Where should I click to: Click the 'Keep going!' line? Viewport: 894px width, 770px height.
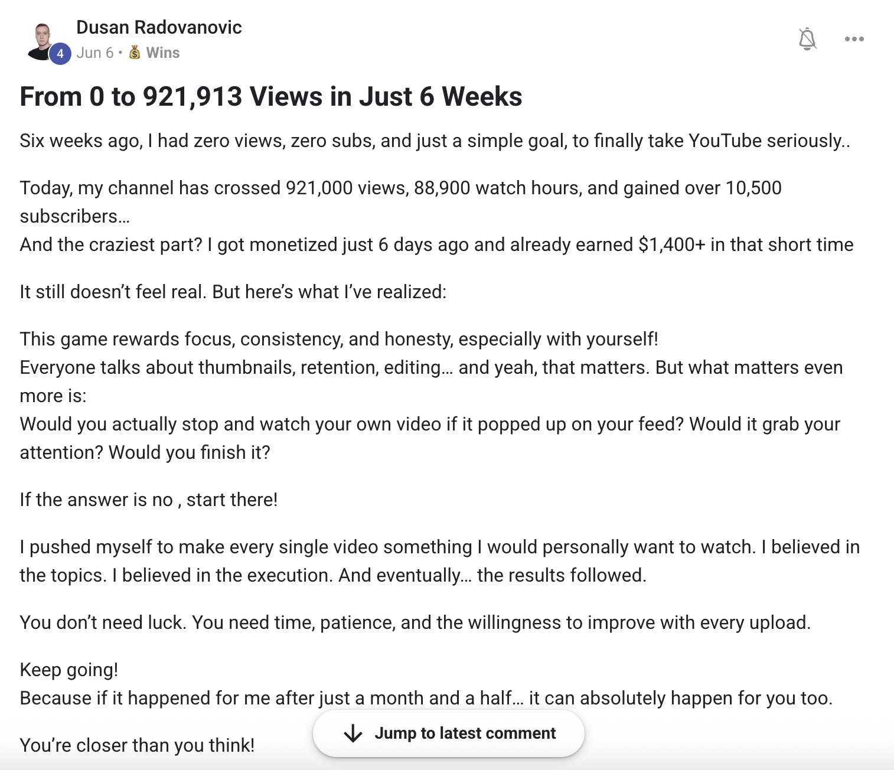tap(69, 670)
